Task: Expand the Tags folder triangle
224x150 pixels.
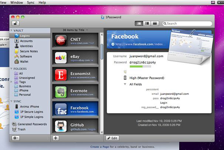Action: coord(12,82)
